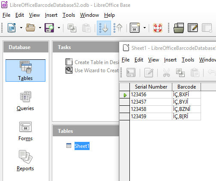Image resolution: width=216 pixels, height=181 pixels.
Task: Expand the Form dropdown arrow
Action: pyautogui.click(x=144, y=28)
